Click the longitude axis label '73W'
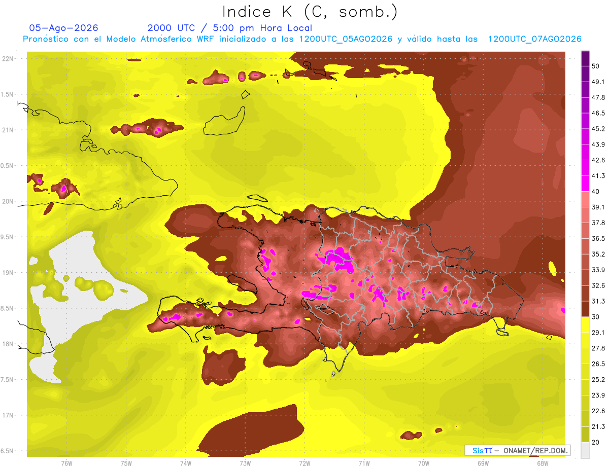Screen dimensions: 609x470 245,463
